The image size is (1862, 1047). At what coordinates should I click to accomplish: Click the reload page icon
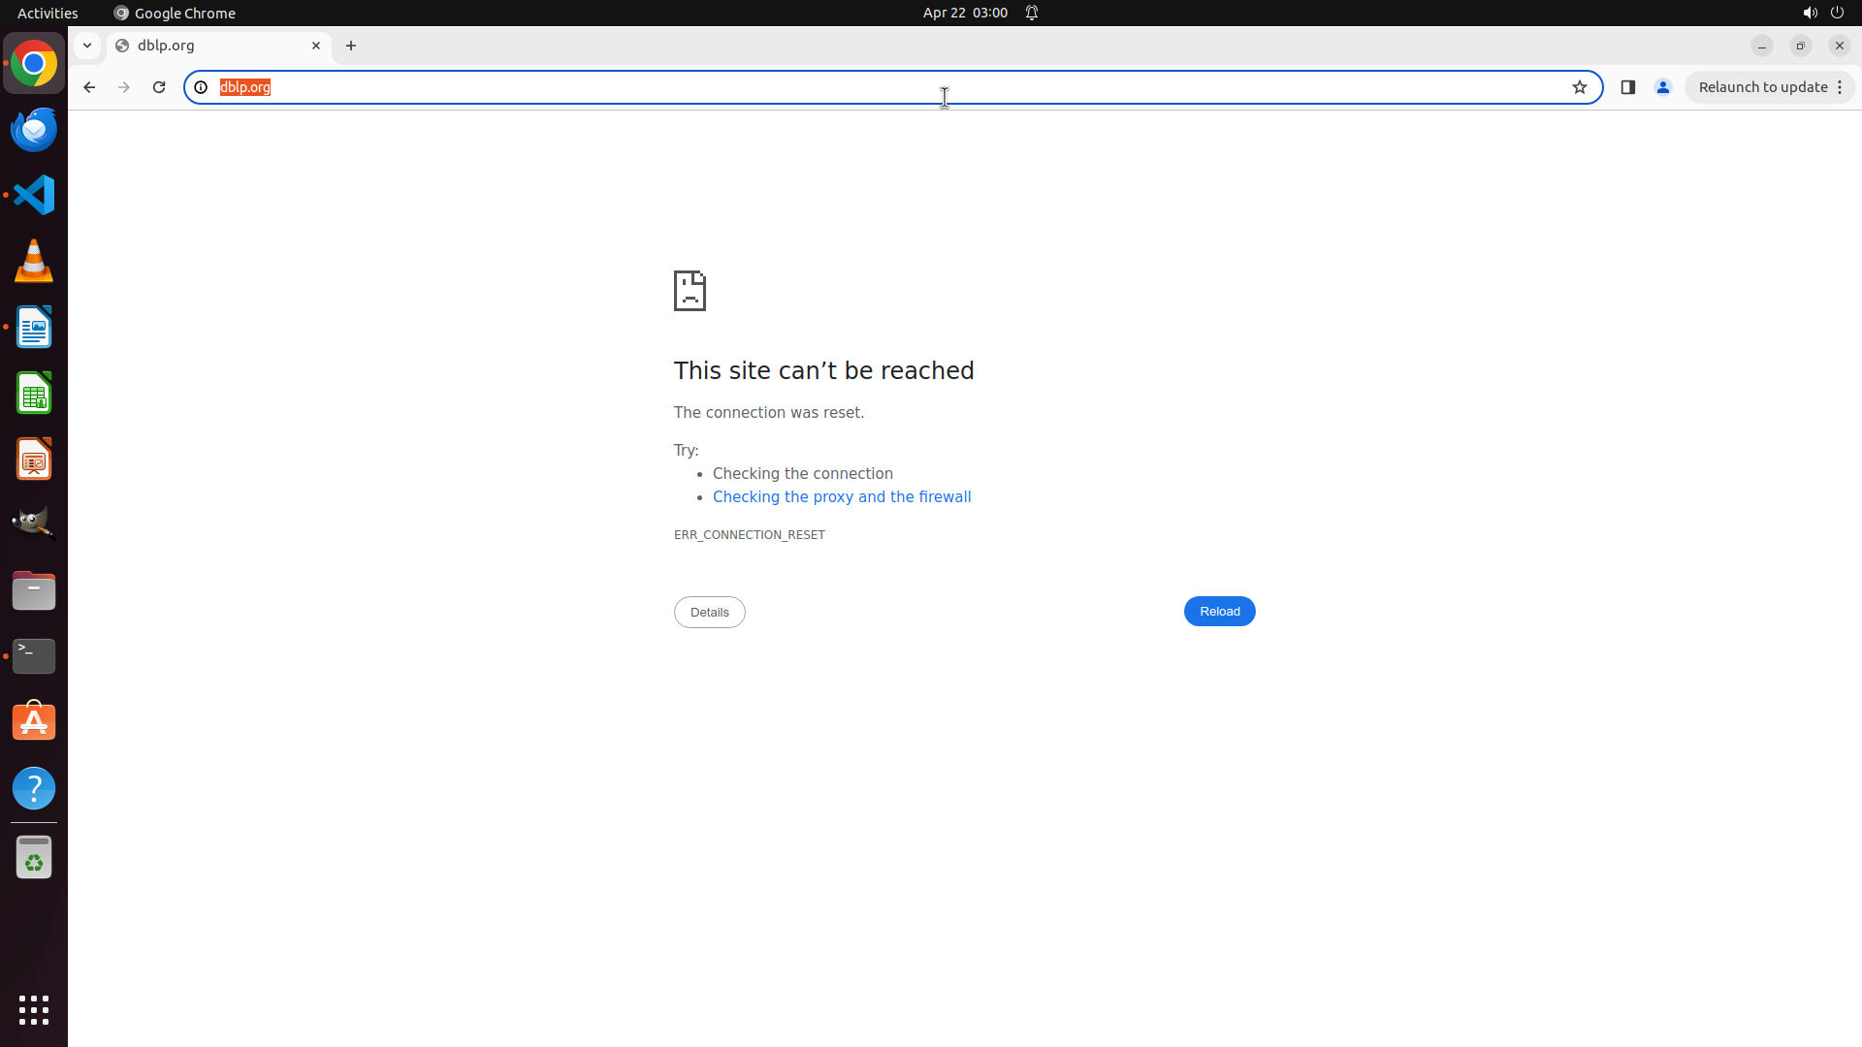coord(159,87)
